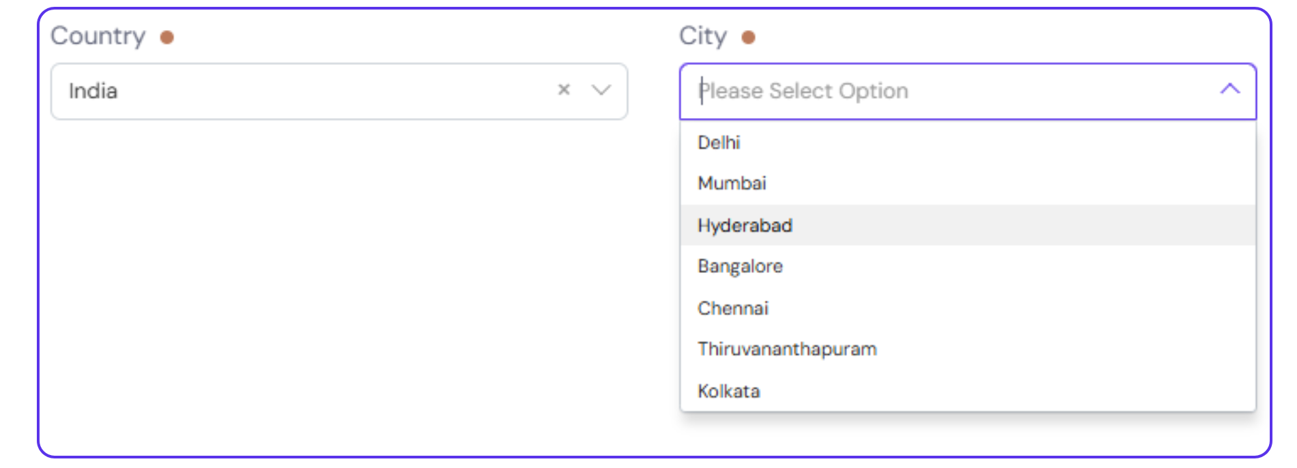This screenshot has width=1297, height=468.
Task: Expand the Country dropdown chevron
Action: tap(601, 90)
